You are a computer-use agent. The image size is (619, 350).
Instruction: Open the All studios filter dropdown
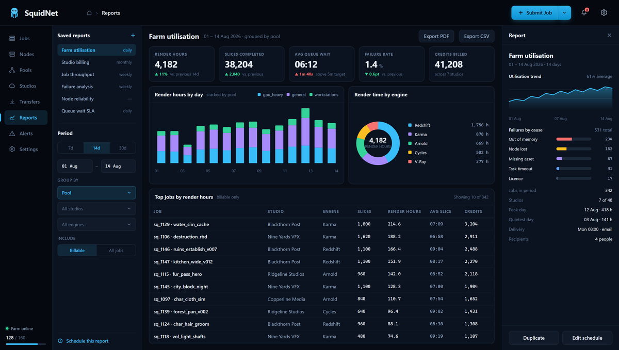(x=96, y=209)
